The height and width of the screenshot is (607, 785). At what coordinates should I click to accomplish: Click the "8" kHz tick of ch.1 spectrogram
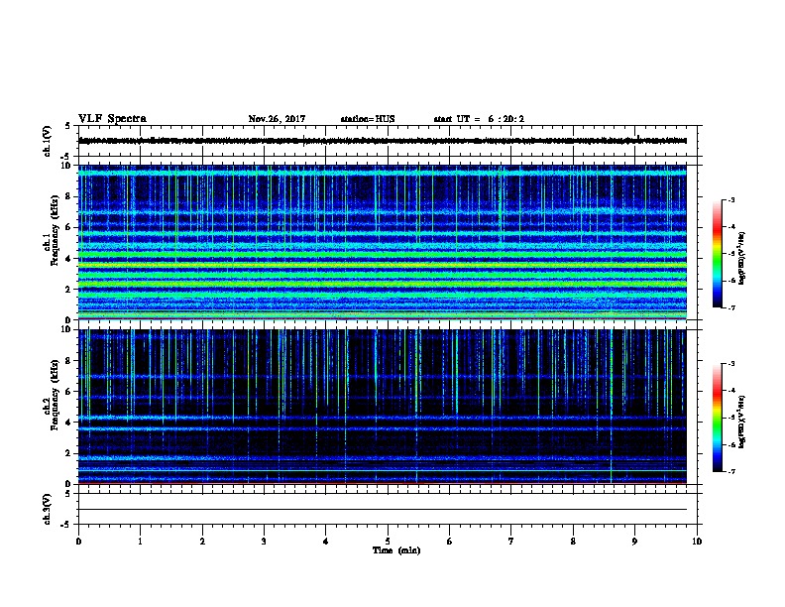pos(68,196)
